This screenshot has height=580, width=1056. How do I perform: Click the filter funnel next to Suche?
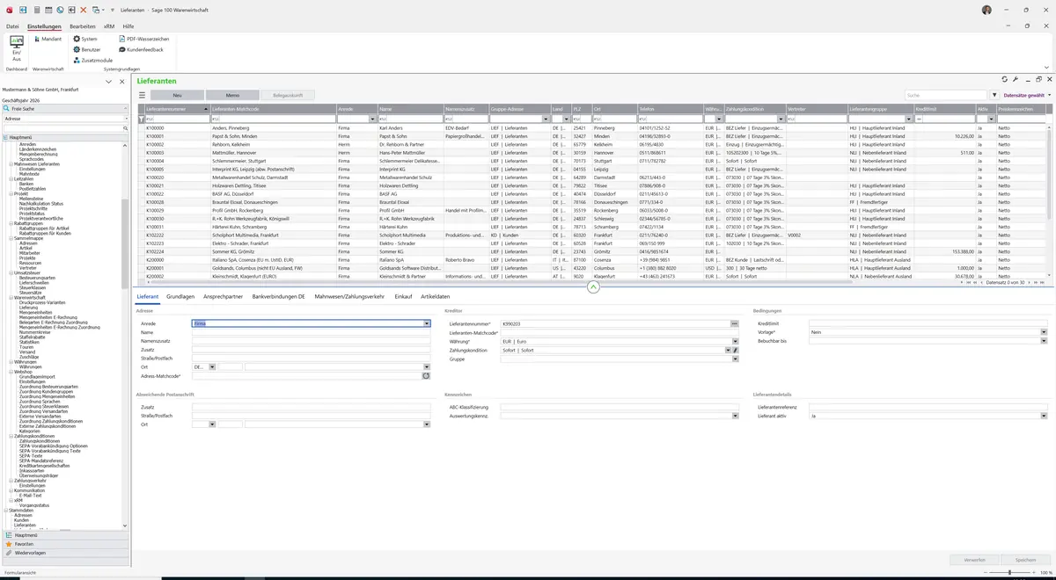[994, 95]
